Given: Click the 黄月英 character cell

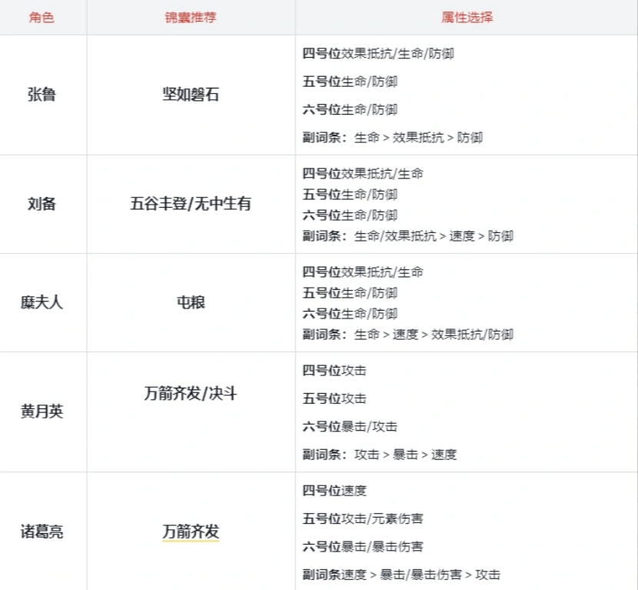Looking at the screenshot, I should click(x=42, y=412).
